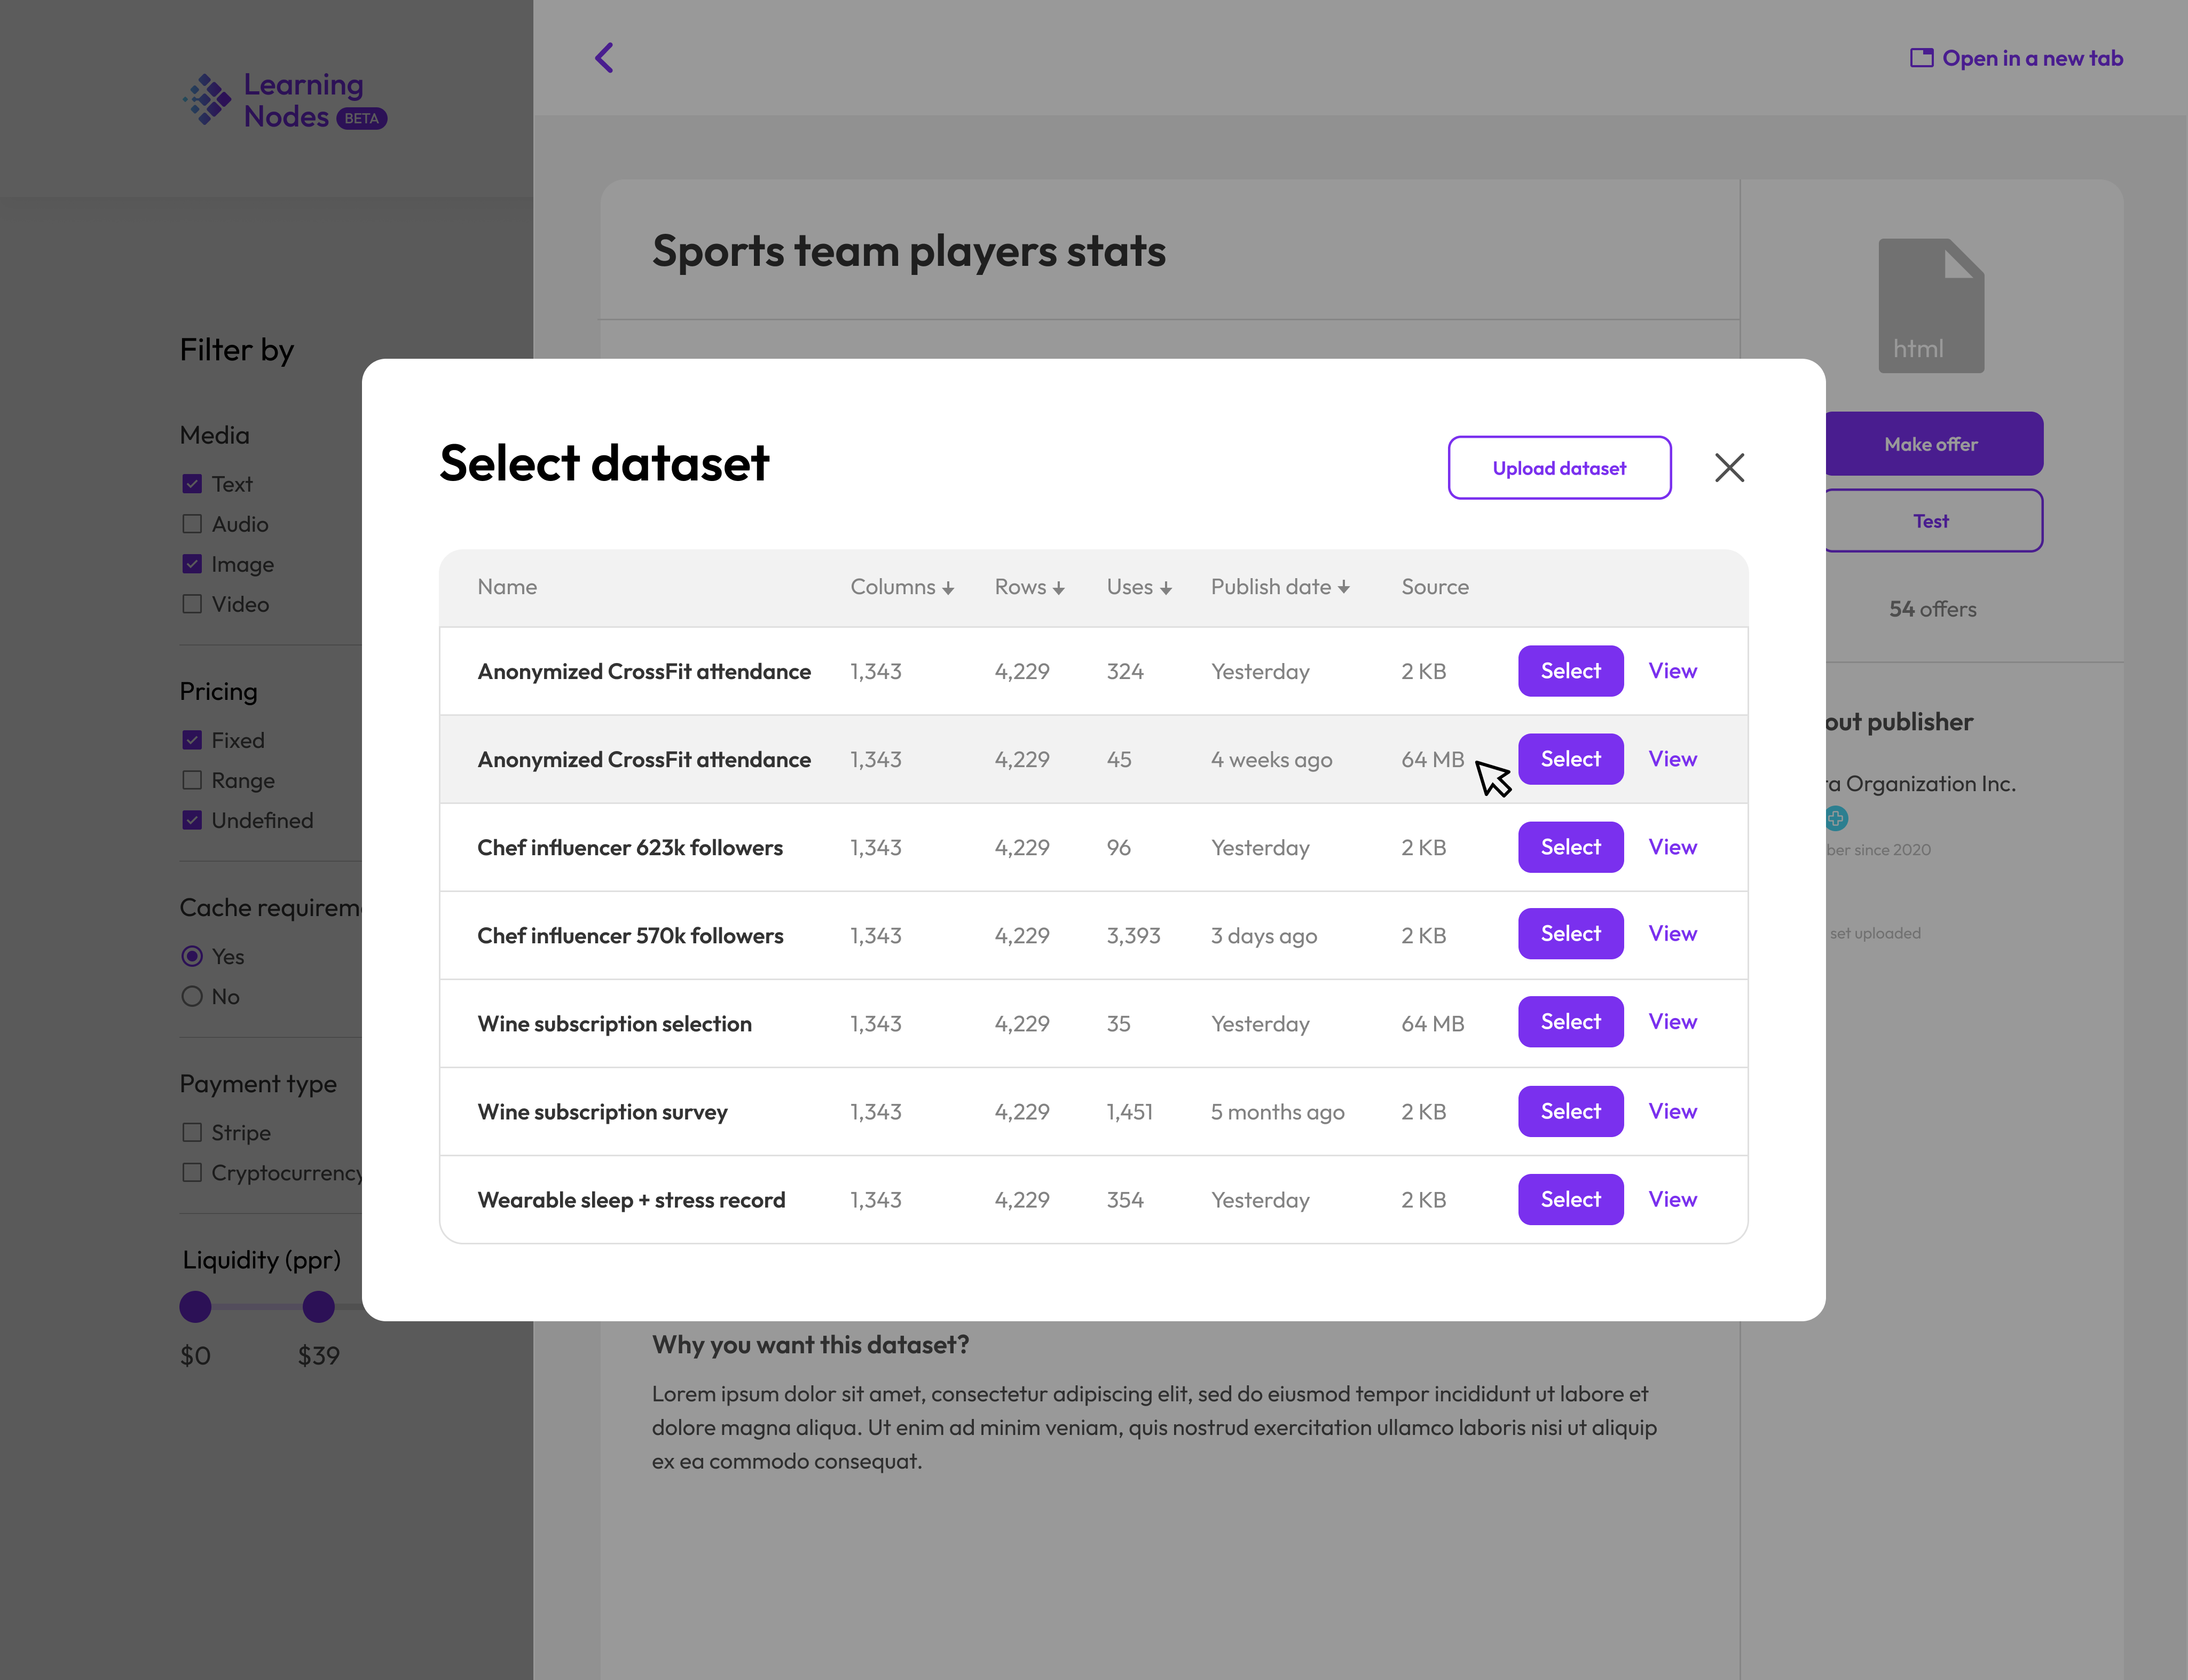
Task: Uncheck the Text media filter
Action: tap(191, 483)
